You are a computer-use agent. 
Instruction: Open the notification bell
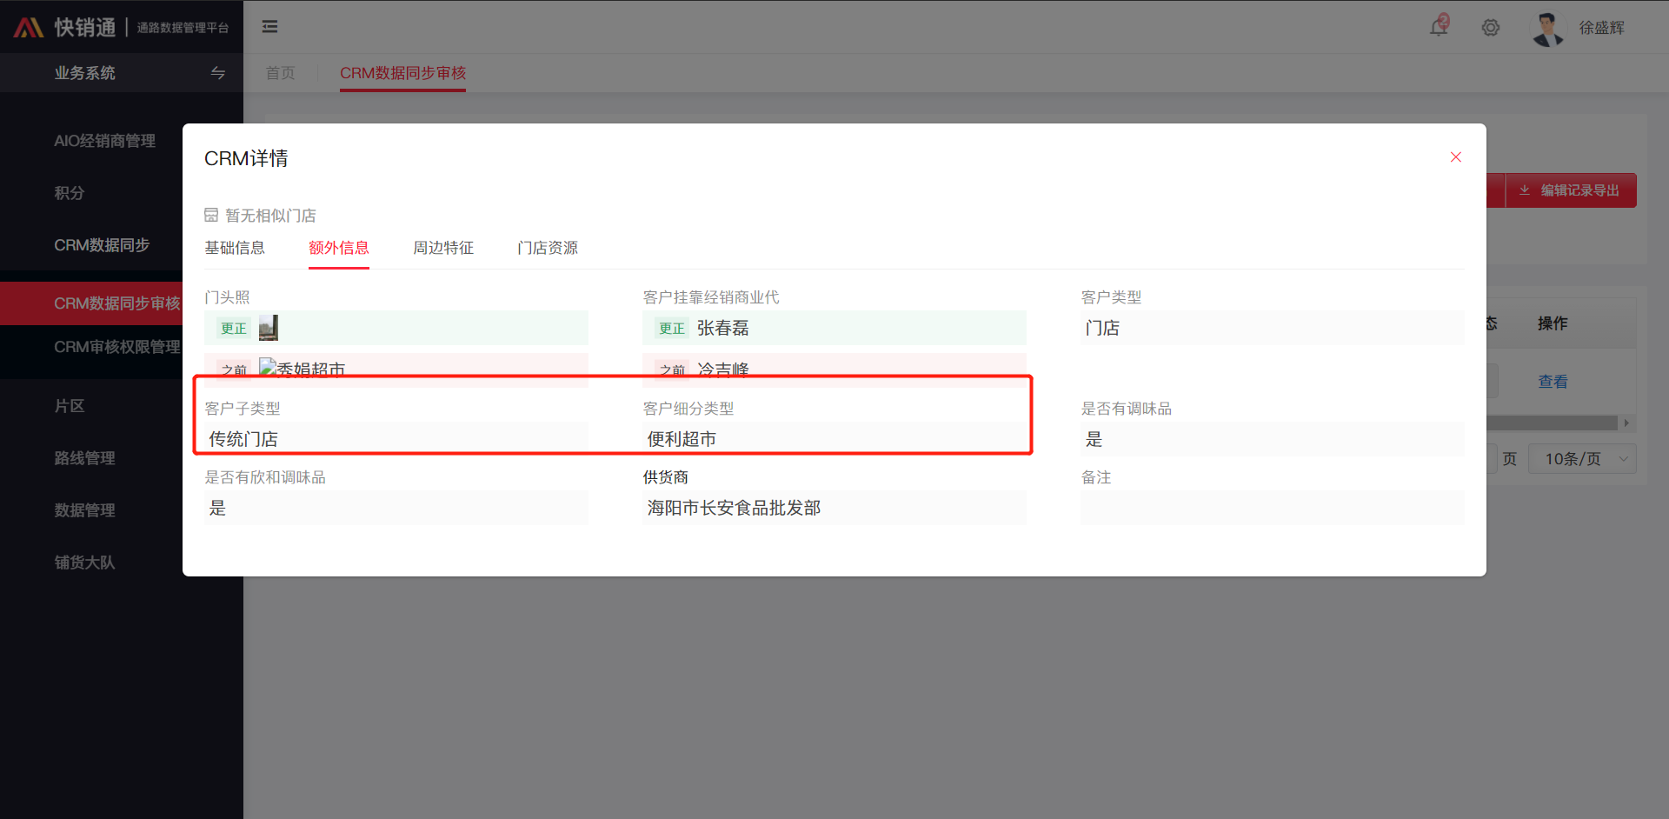click(1440, 27)
